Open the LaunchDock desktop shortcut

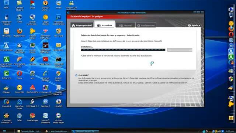click(59, 47)
